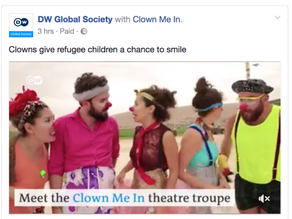
Task: Click the red clown nose on the bearded man in yellow
Action: click(x=243, y=107)
